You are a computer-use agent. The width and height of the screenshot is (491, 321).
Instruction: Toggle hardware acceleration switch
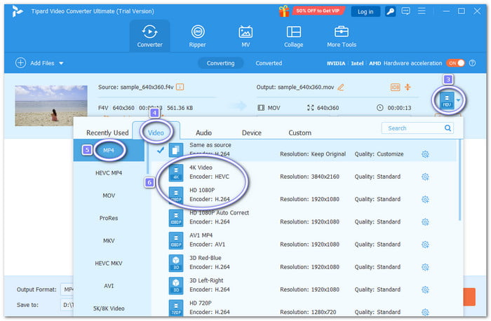tap(456, 63)
